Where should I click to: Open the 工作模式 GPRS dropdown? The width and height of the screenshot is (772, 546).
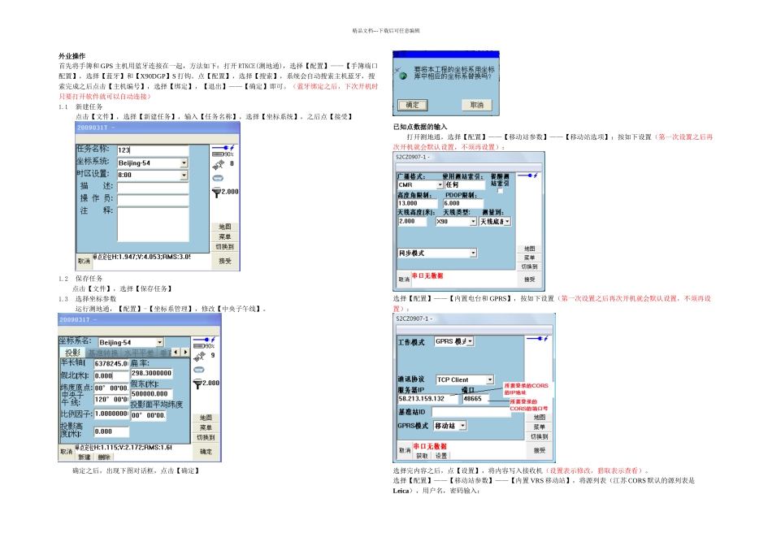point(471,341)
